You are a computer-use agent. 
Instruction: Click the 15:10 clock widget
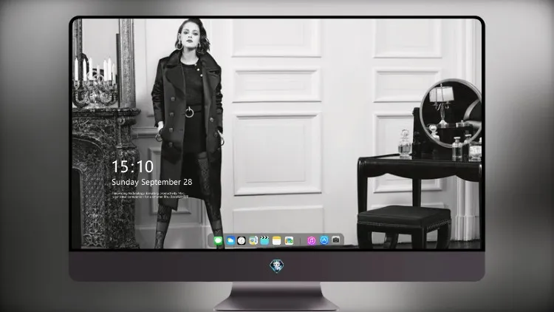coord(132,166)
